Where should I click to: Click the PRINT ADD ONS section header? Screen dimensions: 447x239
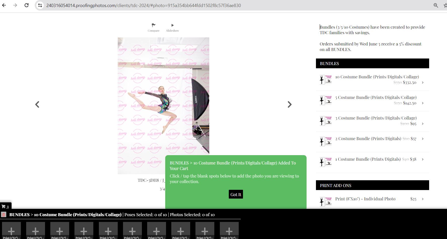pos(372,186)
